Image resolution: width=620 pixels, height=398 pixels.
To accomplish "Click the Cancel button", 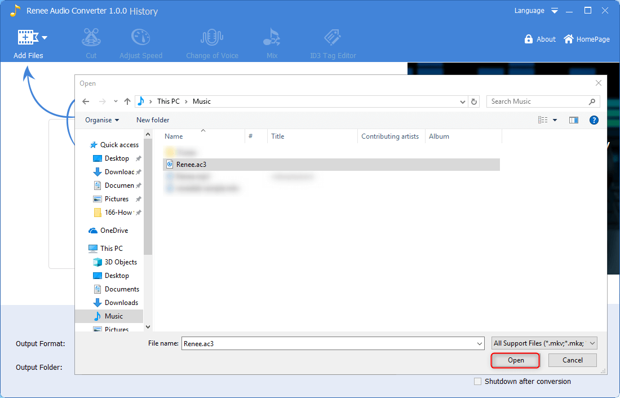I will [573, 360].
